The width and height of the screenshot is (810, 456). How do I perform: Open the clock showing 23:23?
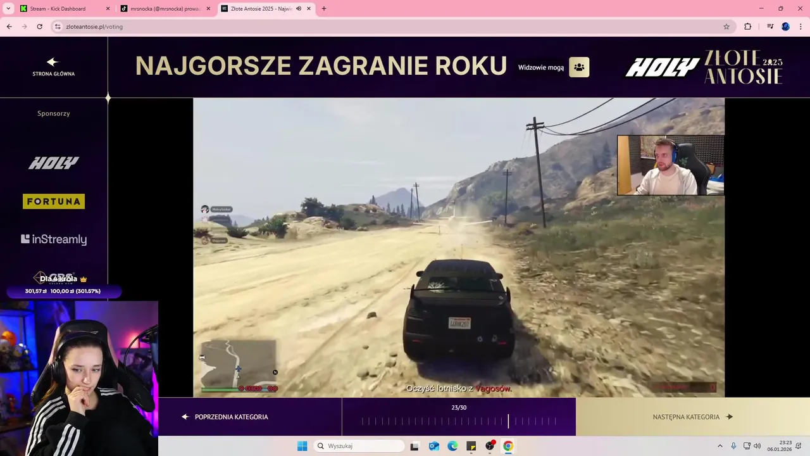coord(780,446)
